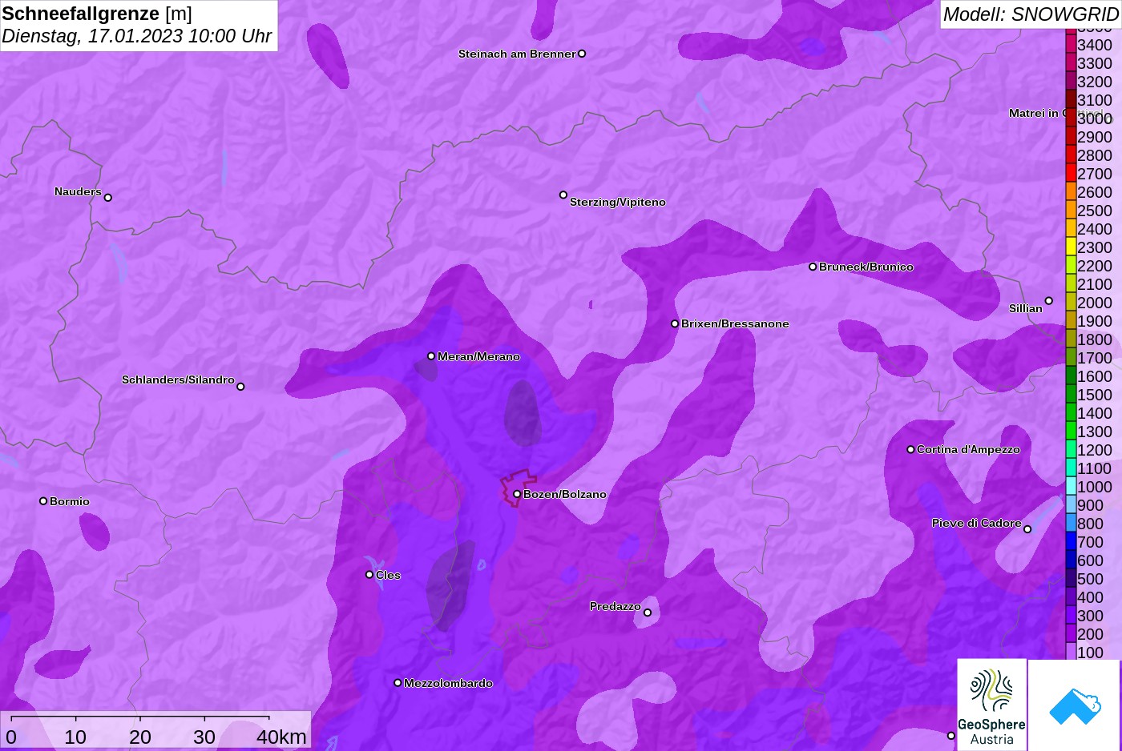Pick the Mezzolombardo marker dot
This screenshot has height=751, width=1122.
coord(398,683)
